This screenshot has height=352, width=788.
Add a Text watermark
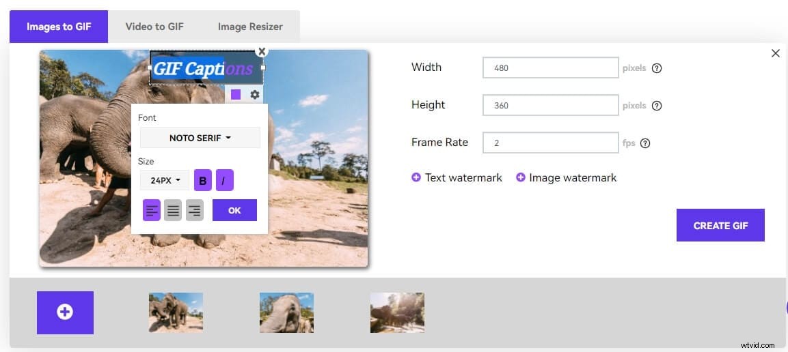coord(457,177)
